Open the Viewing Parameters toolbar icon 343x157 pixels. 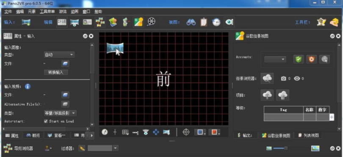75,22
